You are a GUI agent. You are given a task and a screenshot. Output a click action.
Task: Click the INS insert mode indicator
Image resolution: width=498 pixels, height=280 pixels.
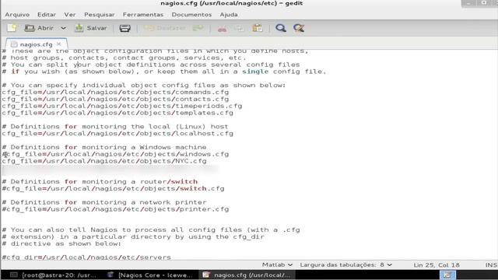pyautogui.click(x=491, y=264)
